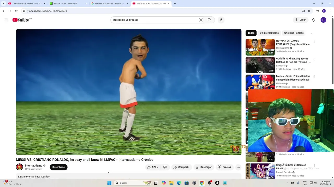
Task: Open Chrome three-dot menu
Action: click(330, 11)
